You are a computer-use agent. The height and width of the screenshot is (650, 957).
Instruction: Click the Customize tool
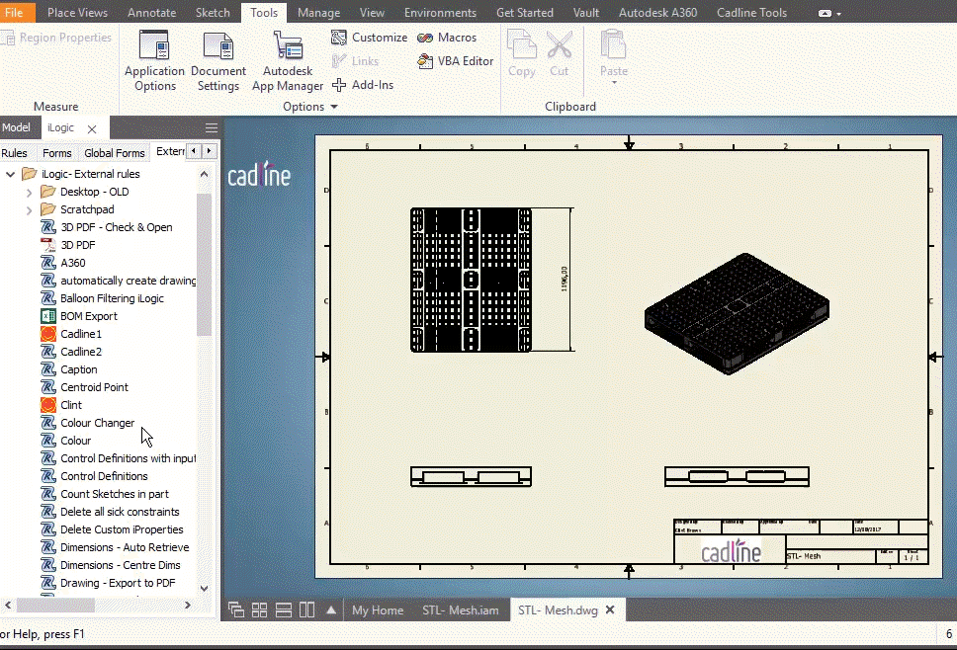pos(369,38)
